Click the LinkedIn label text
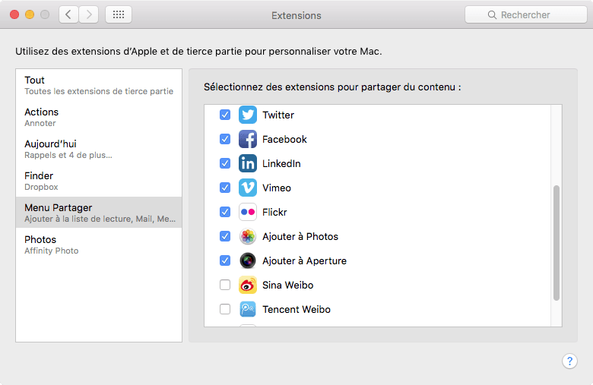 click(281, 163)
